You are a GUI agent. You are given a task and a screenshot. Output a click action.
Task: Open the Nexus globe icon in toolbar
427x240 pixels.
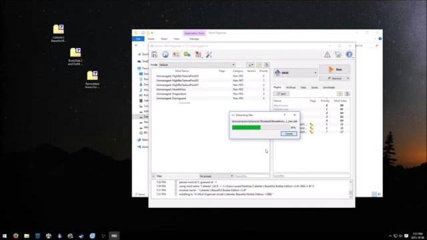[165, 55]
